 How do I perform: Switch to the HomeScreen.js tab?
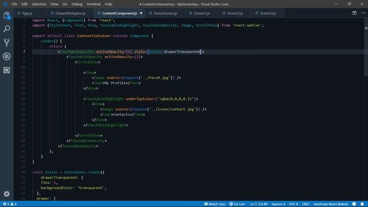click(165, 13)
